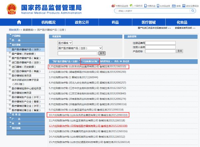Open the 机构概况 navigation menu
This screenshot has width=200, height=147.
pyautogui.click(x=48, y=22)
